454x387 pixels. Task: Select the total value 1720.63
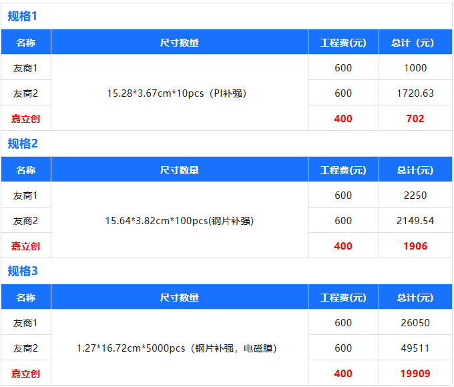[415, 93]
